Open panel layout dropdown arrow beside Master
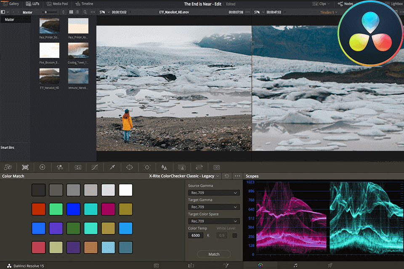This screenshot has width=404, height=269. point(8,12)
